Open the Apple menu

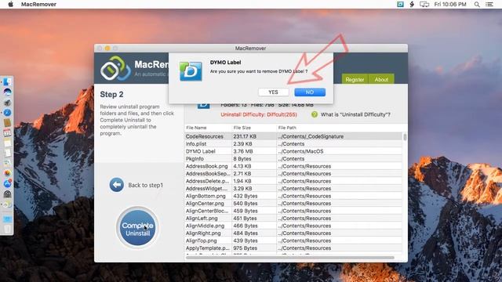point(10,4)
